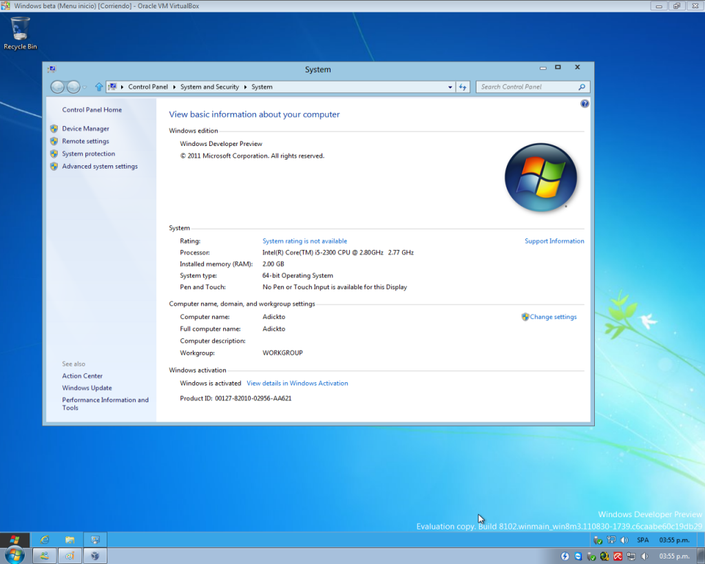Expand arrow before Control Panel breadcrumb
The image size is (705, 564).
pos(123,87)
